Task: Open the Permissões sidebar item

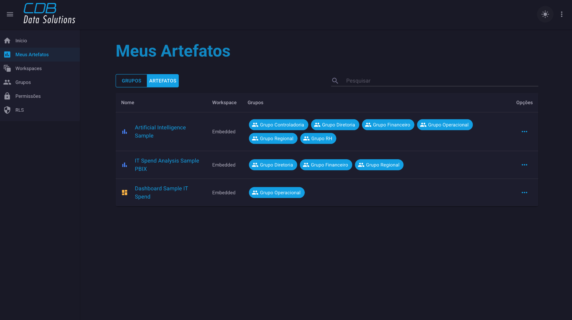Action: pyautogui.click(x=28, y=96)
